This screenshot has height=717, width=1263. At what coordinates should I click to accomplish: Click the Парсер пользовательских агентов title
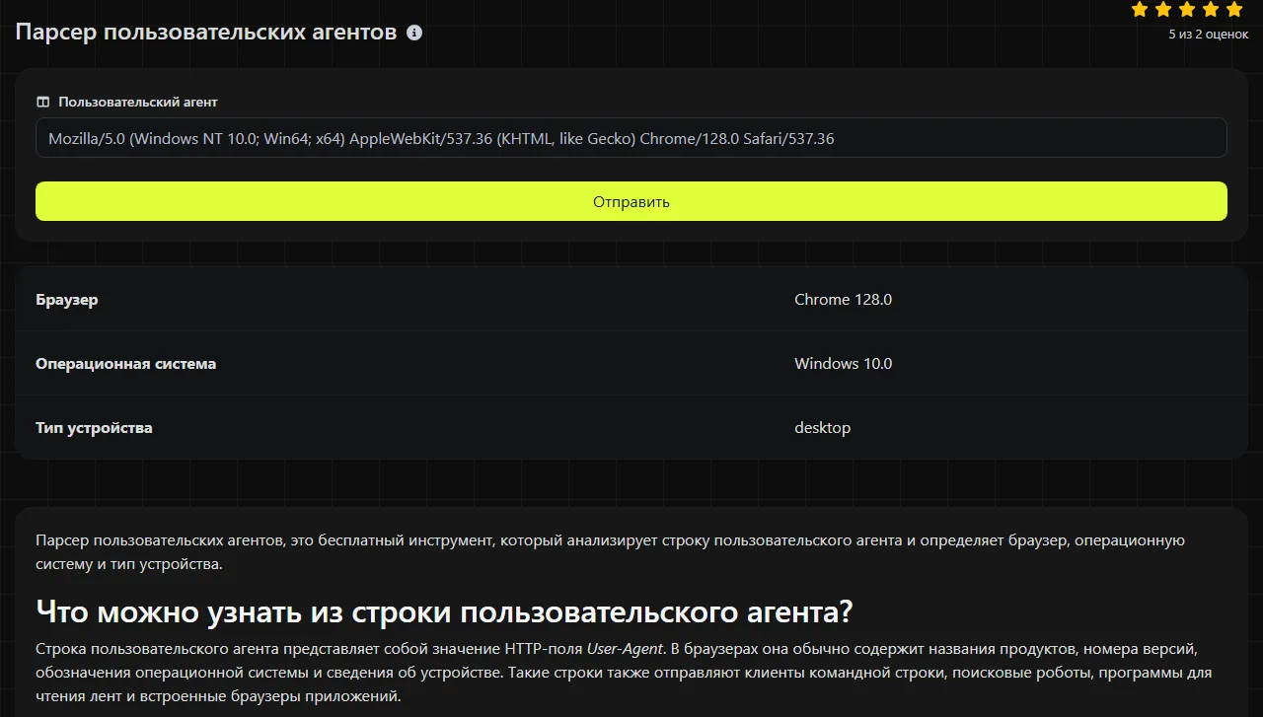tap(206, 33)
